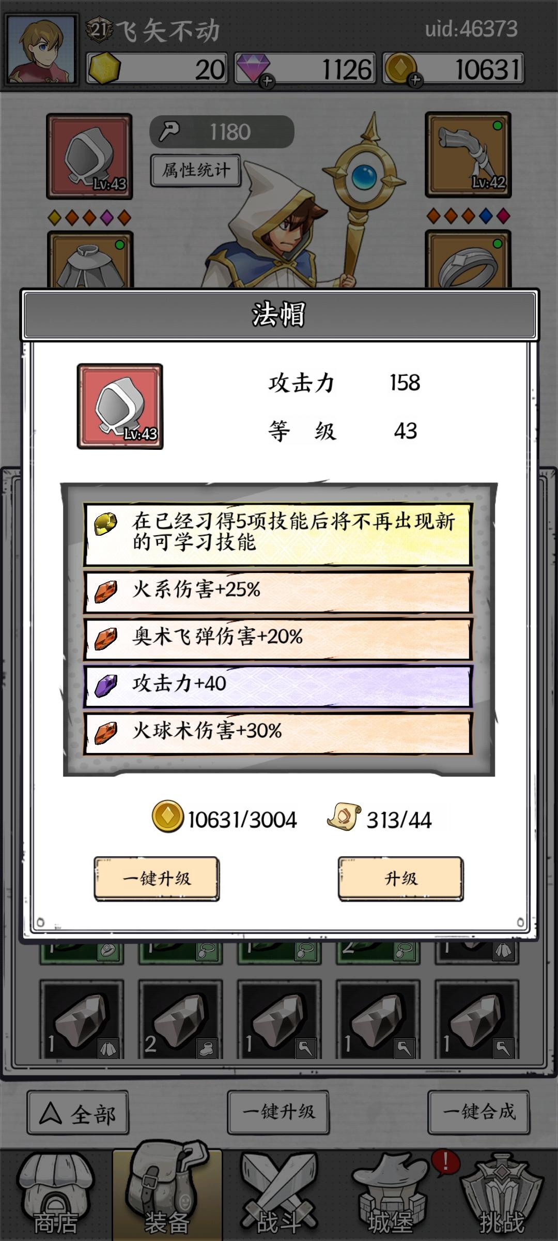This screenshot has width=558, height=1241.
Task: Click 一键升级 inside the hat dialog
Action: 157,879
